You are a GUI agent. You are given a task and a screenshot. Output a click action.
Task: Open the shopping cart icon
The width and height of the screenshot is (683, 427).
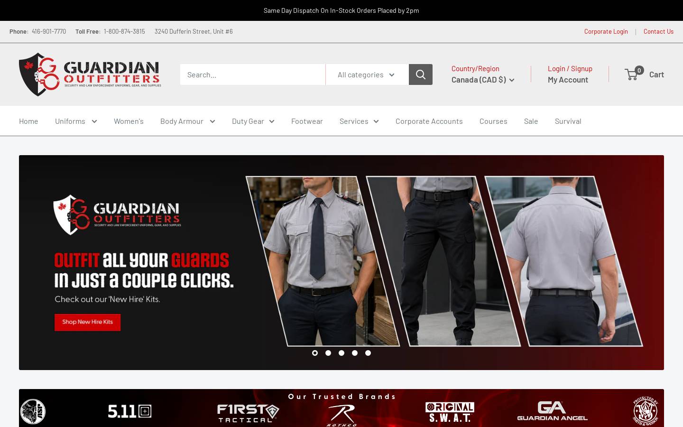click(634, 74)
